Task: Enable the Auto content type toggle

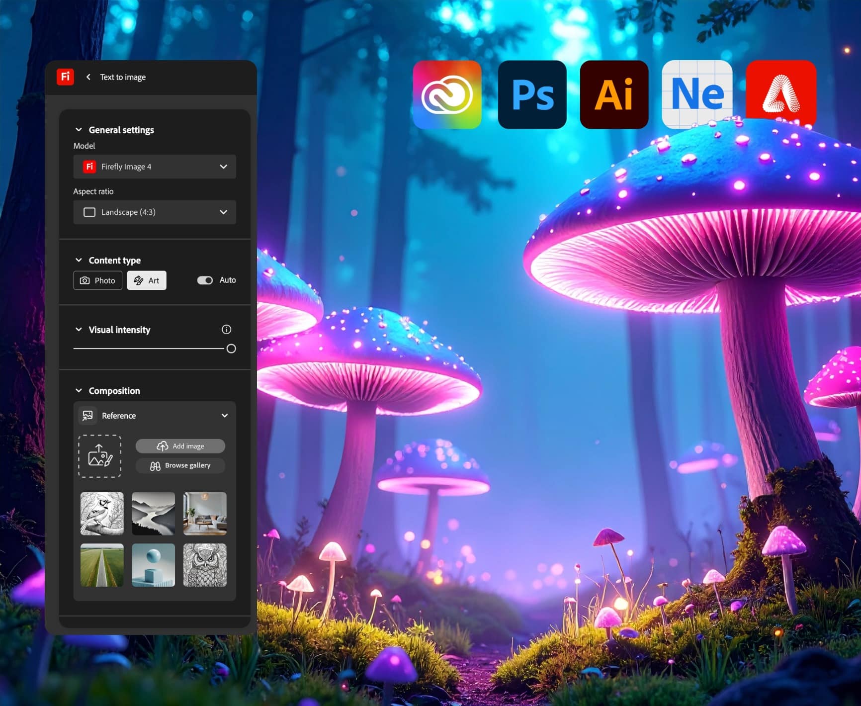Action: tap(205, 280)
